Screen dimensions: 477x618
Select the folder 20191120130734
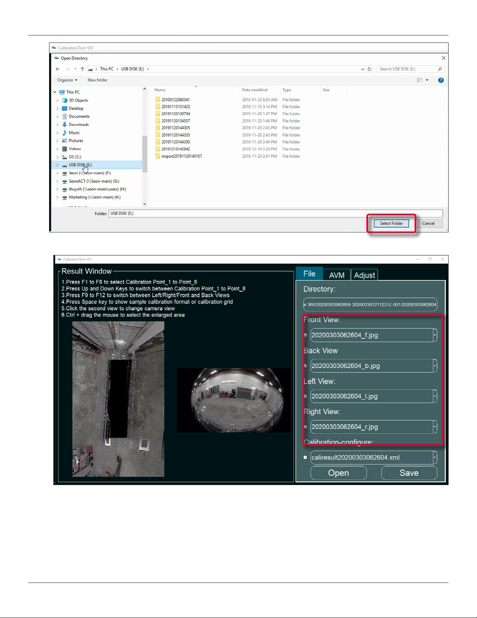[x=176, y=114]
